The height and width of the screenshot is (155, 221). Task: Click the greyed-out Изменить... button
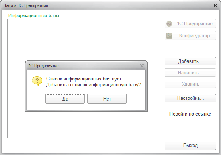point(190,72)
